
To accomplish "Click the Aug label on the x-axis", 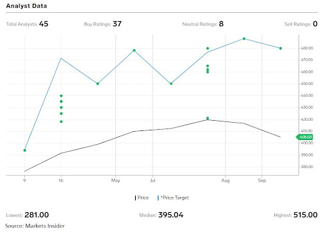I will pos(225,180).
